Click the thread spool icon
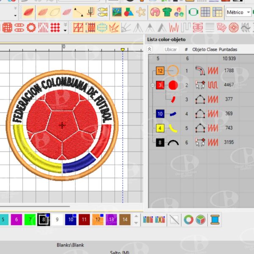Image resolution: width=254 pixels, height=254 pixels. tap(215, 219)
